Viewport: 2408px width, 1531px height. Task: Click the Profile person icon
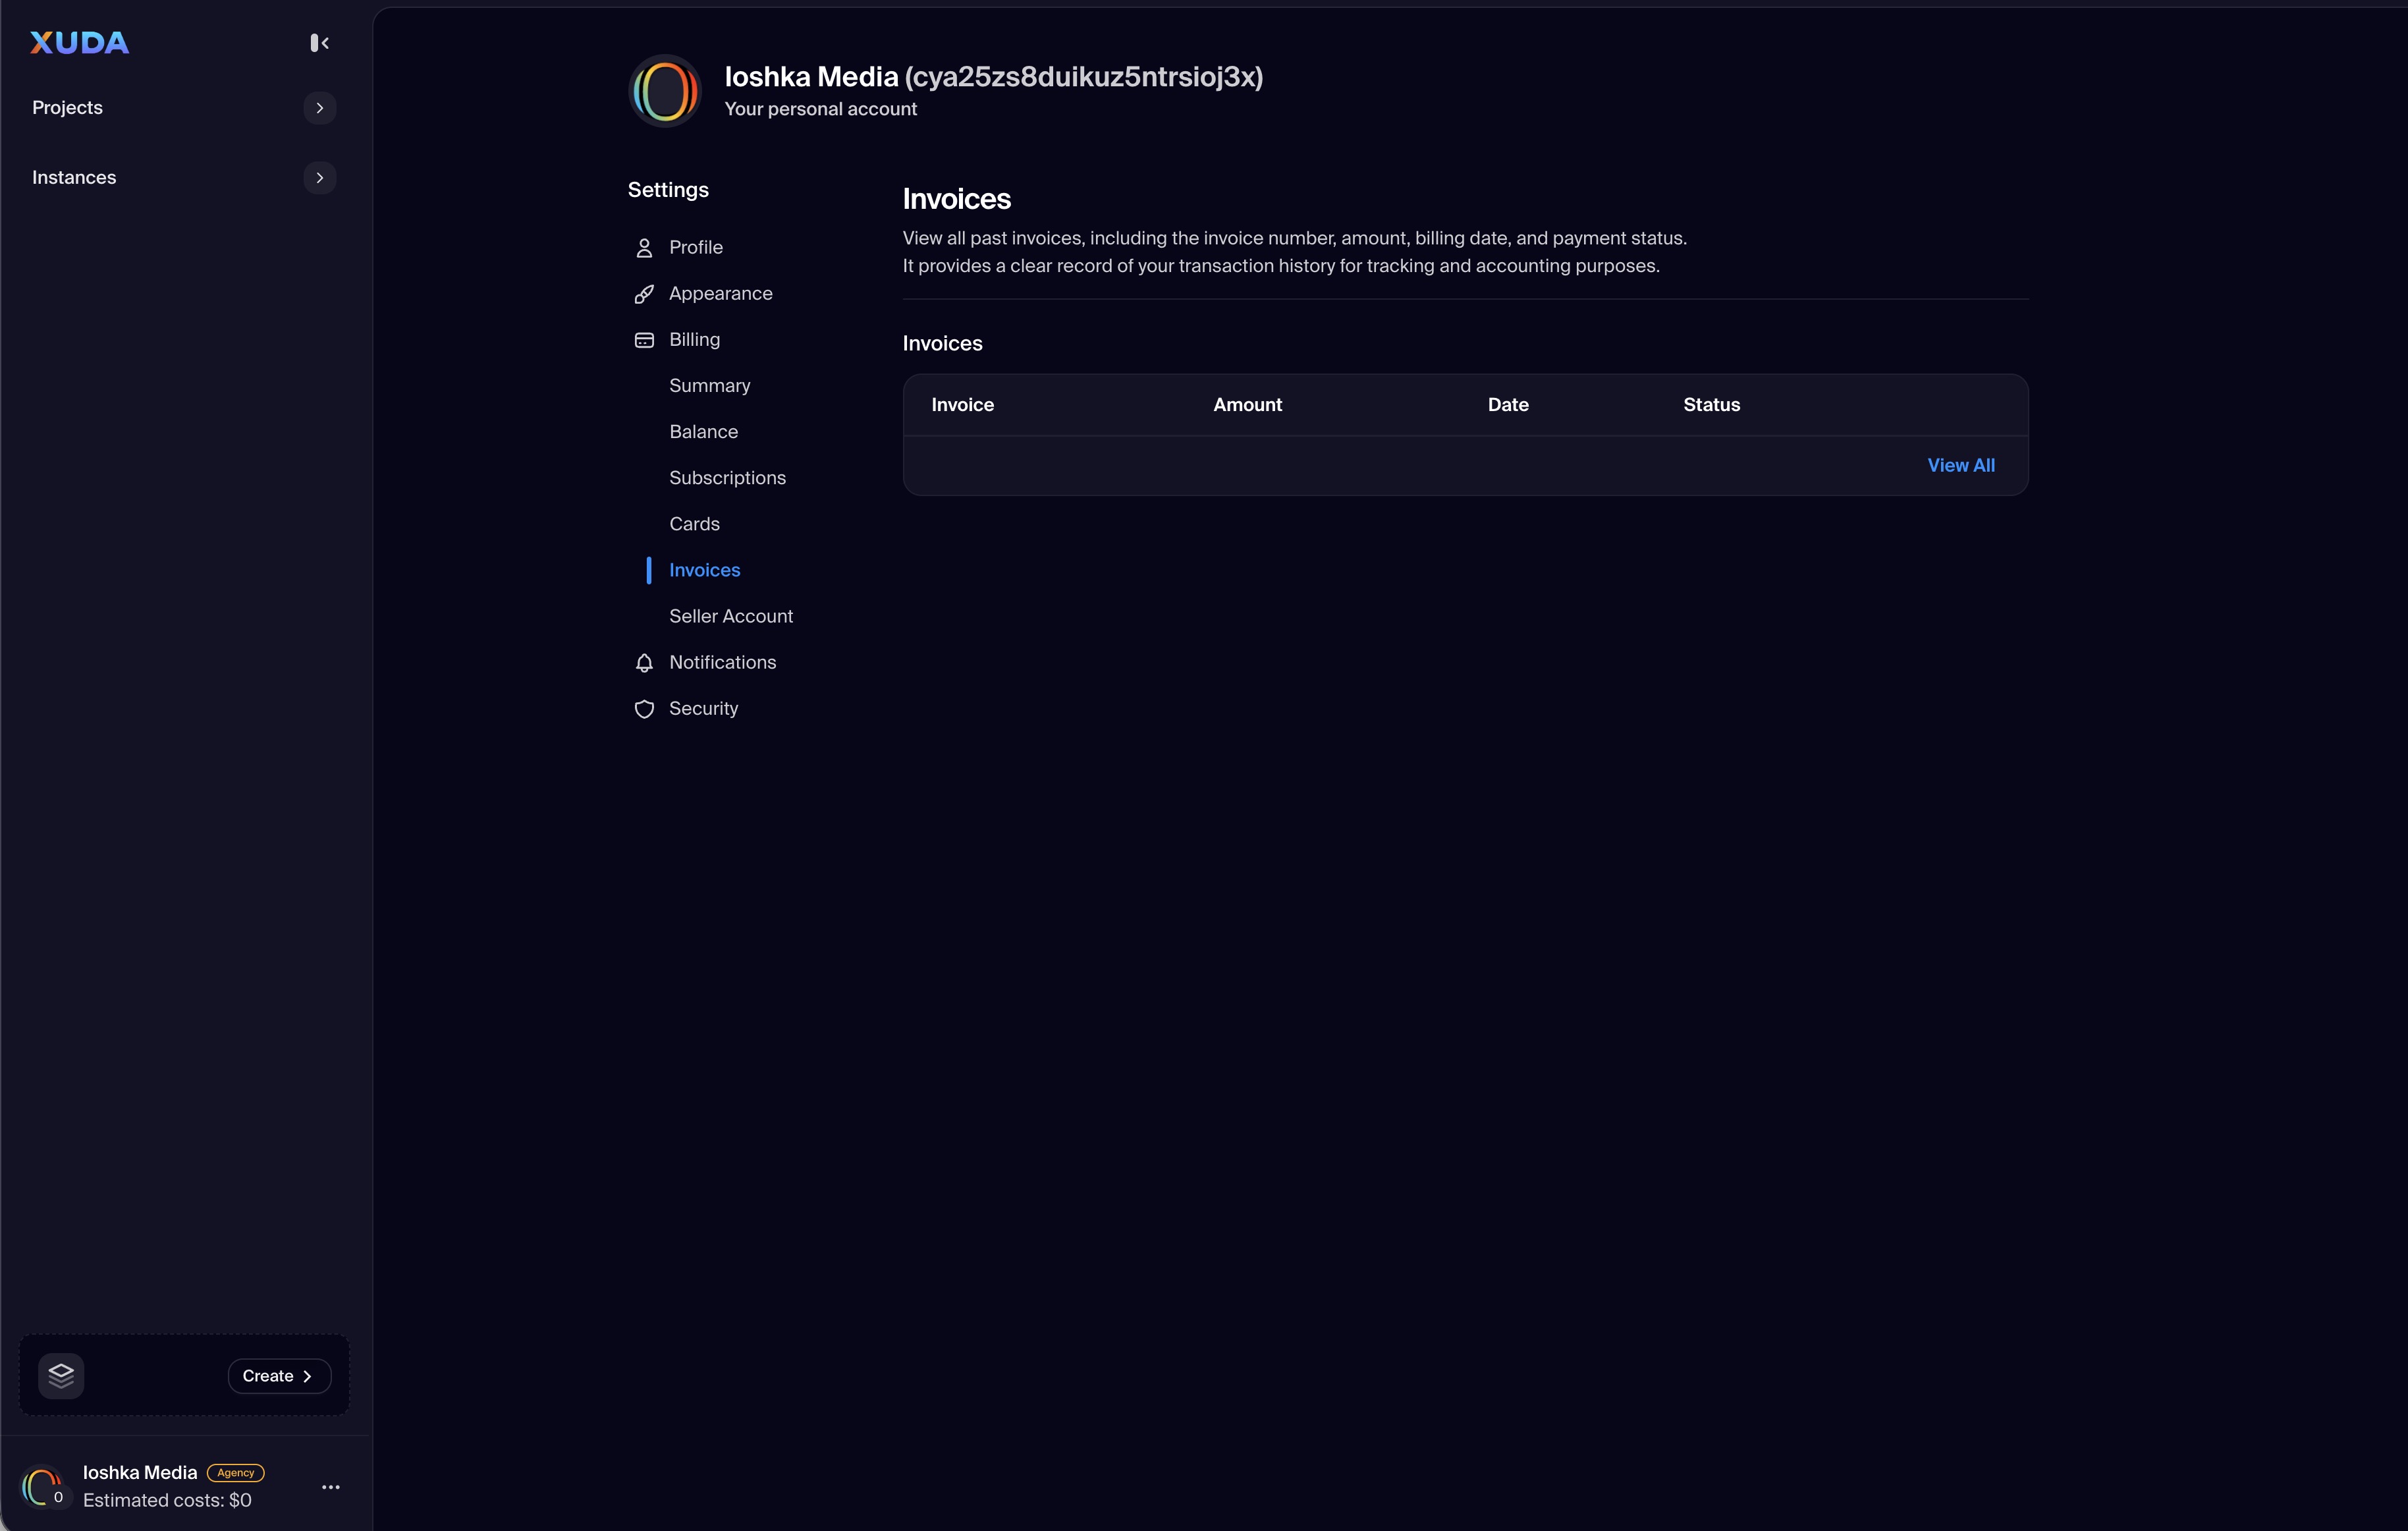point(644,248)
